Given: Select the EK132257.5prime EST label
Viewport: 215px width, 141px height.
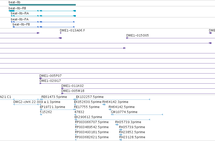Looking at the screenshot, I should pyautogui.click(x=90, y=97).
